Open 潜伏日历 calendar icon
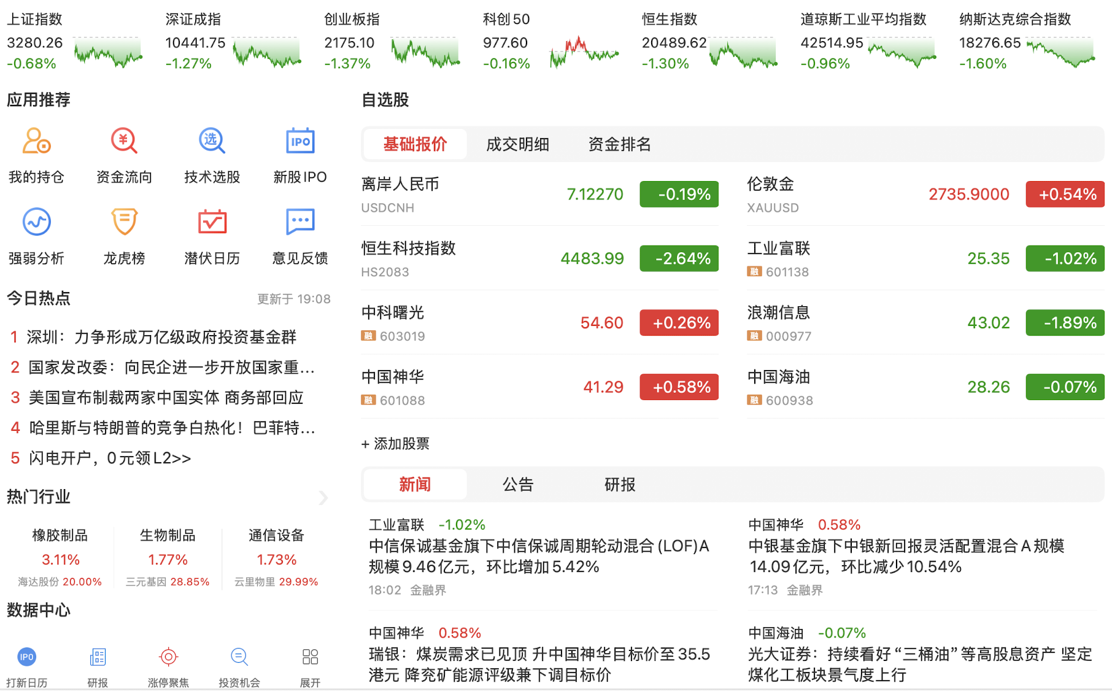1112x691 pixels. (x=212, y=222)
